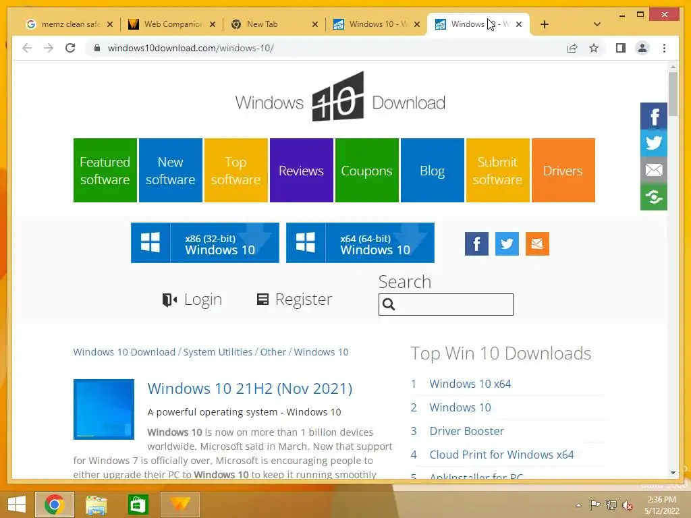Screen dimensions: 691x518
Task: Open 'Windows 10 Download' breadcrumb link
Action: [124, 352]
